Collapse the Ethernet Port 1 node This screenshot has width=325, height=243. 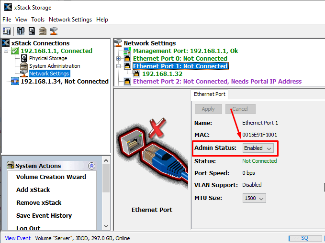tap(119, 66)
